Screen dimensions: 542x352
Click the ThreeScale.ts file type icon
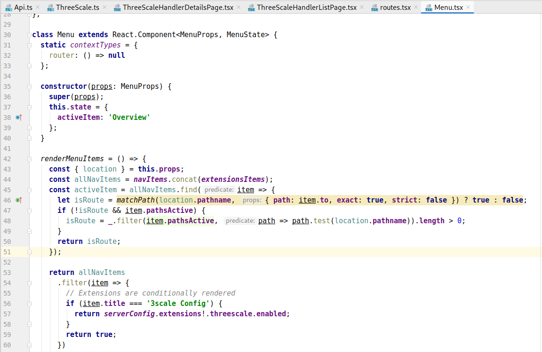point(50,8)
